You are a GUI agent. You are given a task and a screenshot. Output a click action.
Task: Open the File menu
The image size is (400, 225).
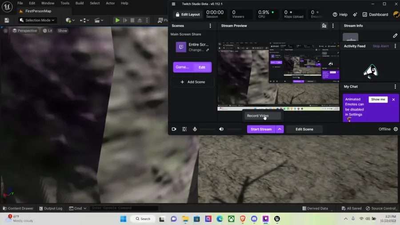[20, 3]
